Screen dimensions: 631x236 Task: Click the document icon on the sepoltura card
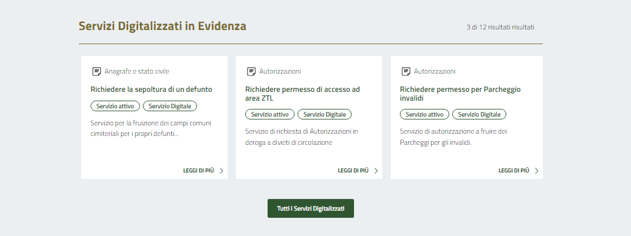coord(96,71)
